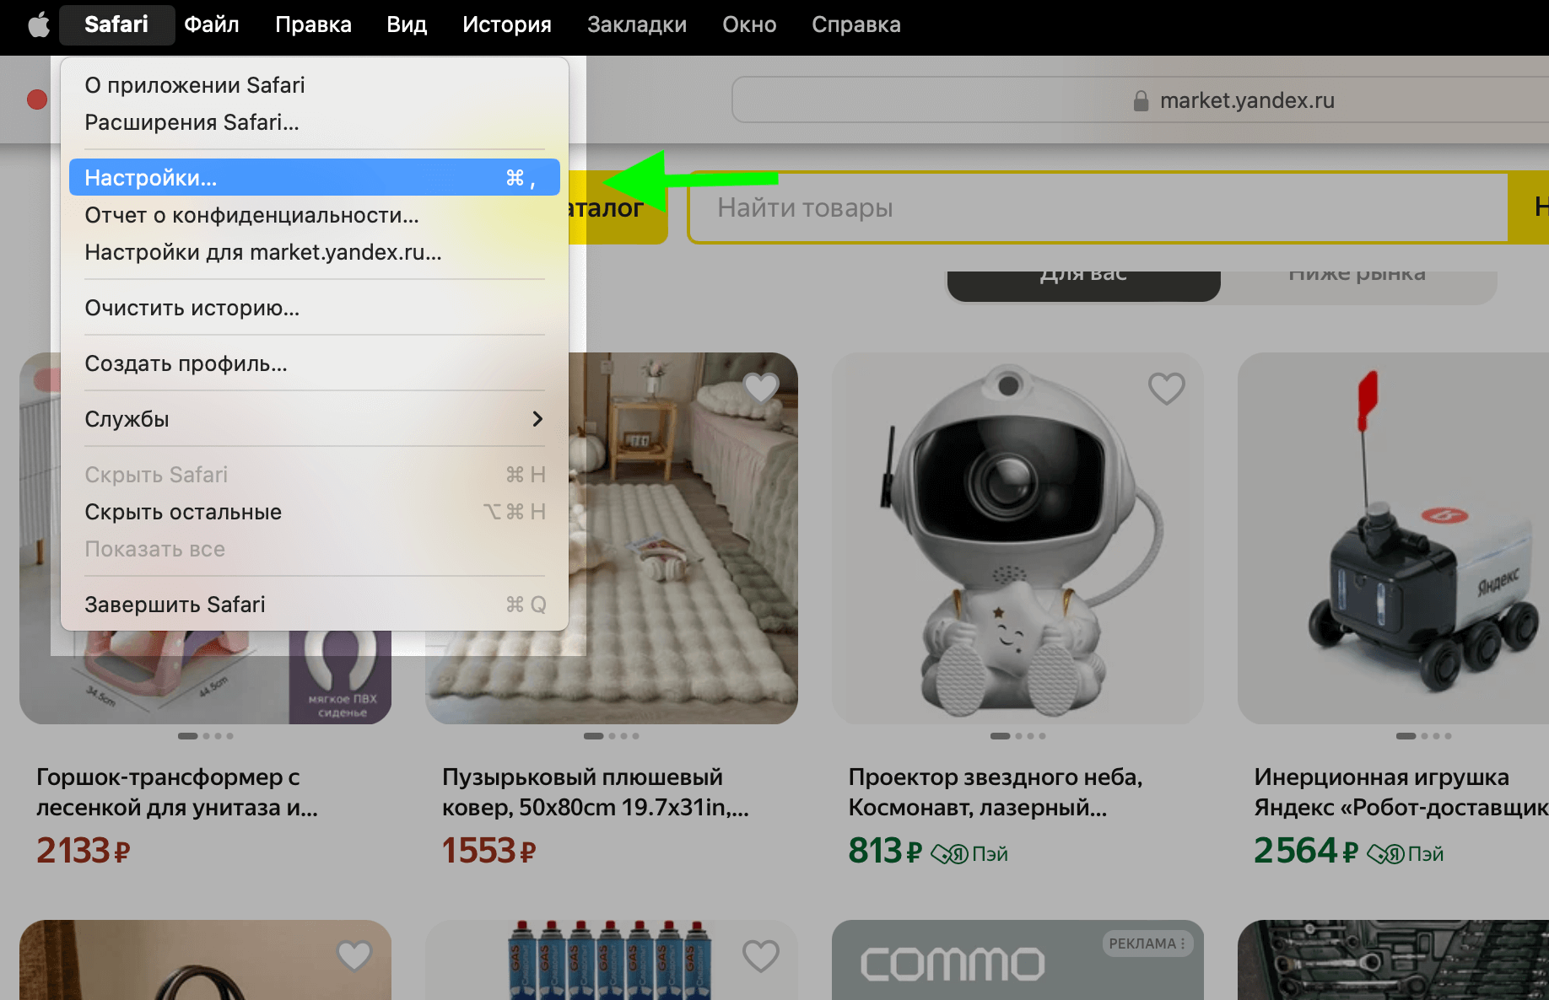This screenshot has width=1549, height=1000.
Task: Open the Закладки menu
Action: pos(637,24)
